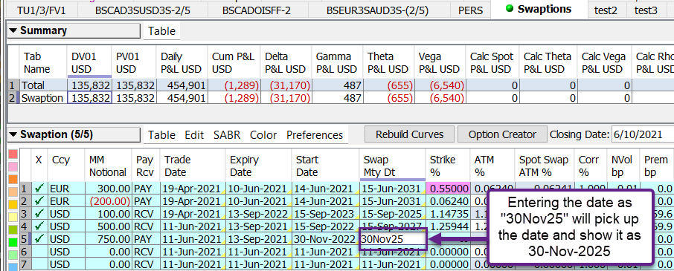Click Start Date 30-Nov-2022 cell
This screenshot has height=271, width=674.
[x=325, y=239]
